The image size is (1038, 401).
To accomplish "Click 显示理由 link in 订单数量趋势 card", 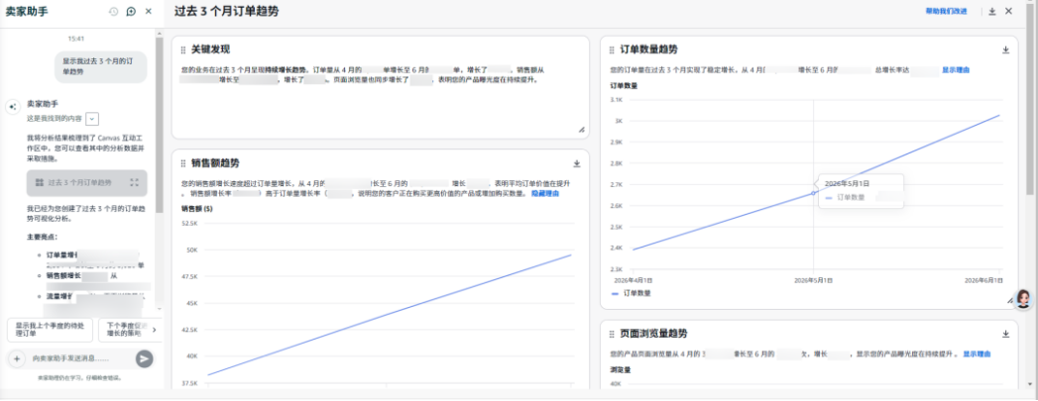I will pyautogui.click(x=956, y=70).
